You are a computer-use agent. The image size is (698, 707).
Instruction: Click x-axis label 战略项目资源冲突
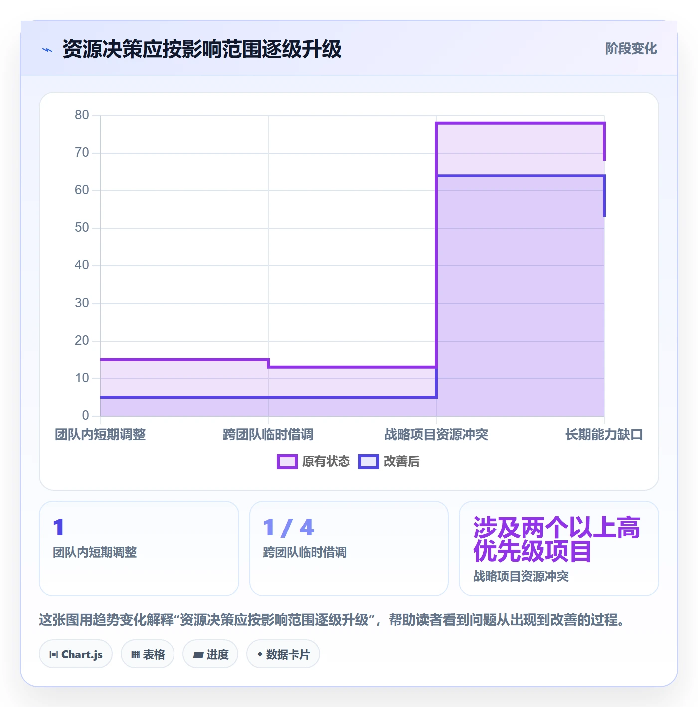[x=436, y=435]
